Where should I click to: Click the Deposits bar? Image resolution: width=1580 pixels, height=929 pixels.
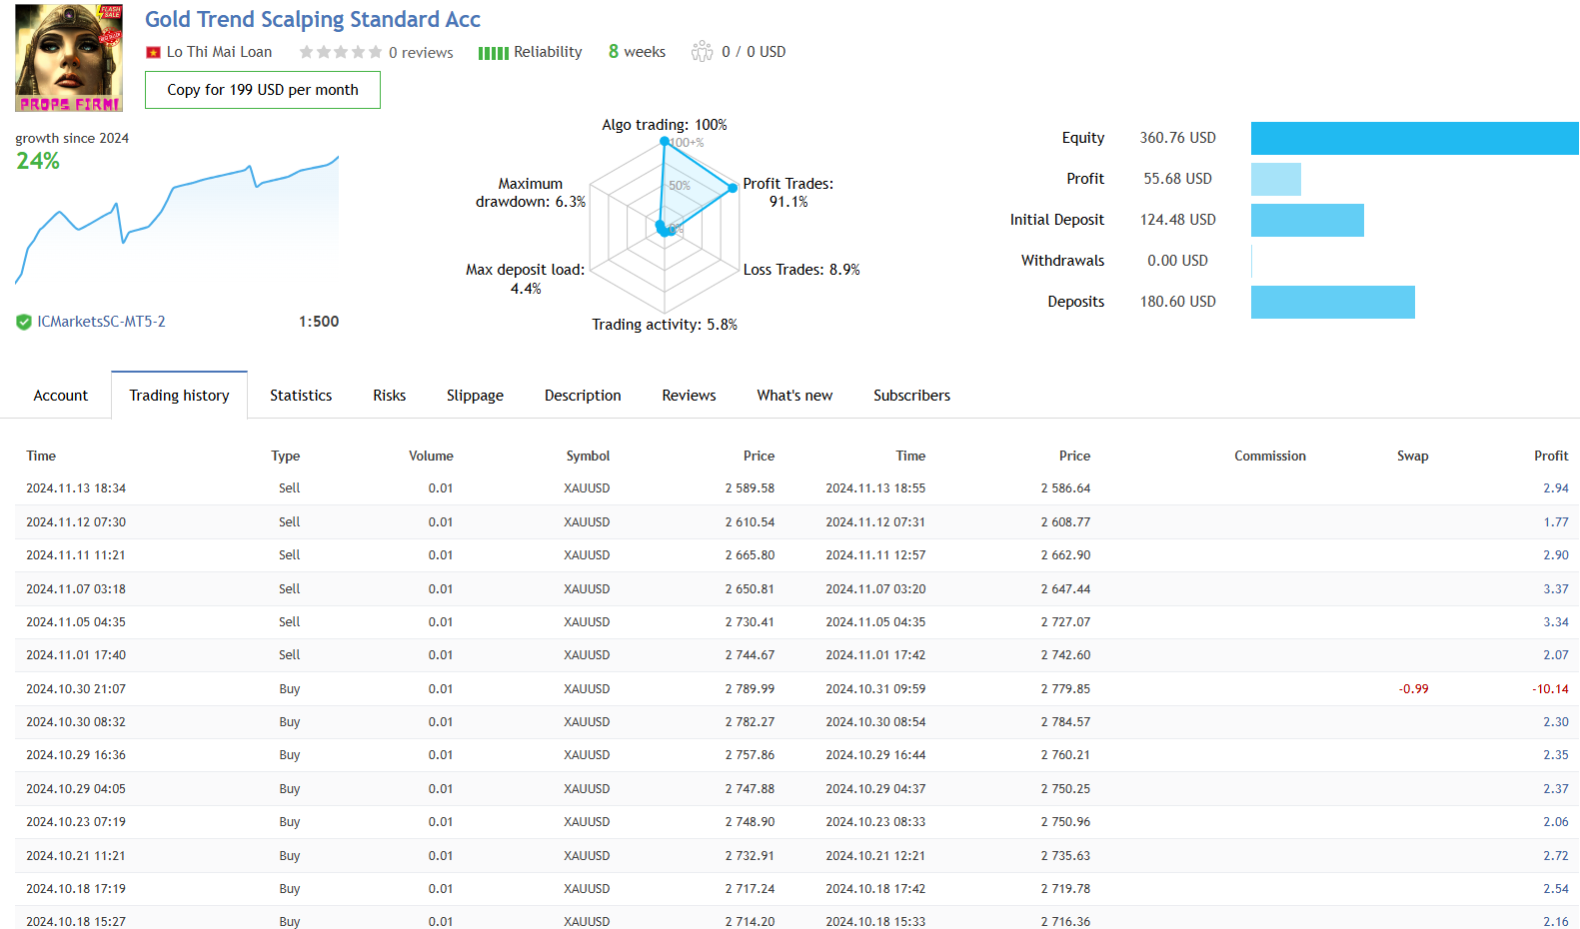pos(1333,302)
